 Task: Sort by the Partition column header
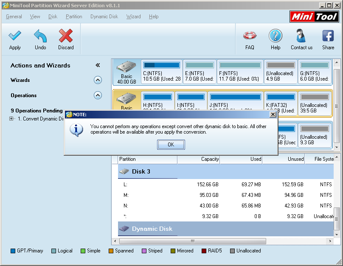click(x=148, y=160)
